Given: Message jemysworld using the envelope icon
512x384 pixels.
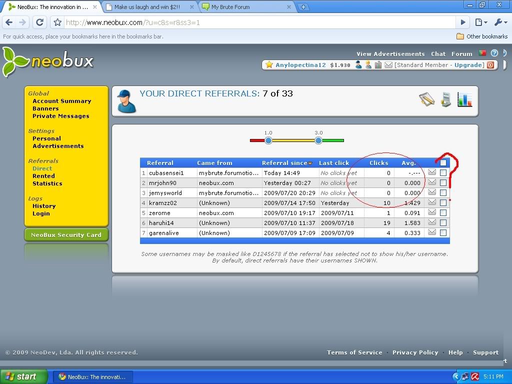Looking at the screenshot, I should (x=432, y=192).
